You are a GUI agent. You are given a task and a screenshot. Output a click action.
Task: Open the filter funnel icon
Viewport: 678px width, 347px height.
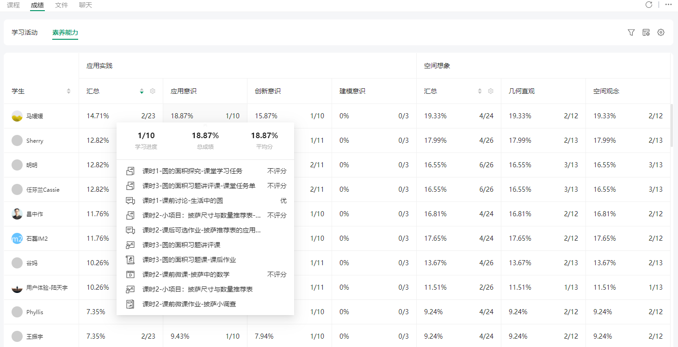pos(631,32)
